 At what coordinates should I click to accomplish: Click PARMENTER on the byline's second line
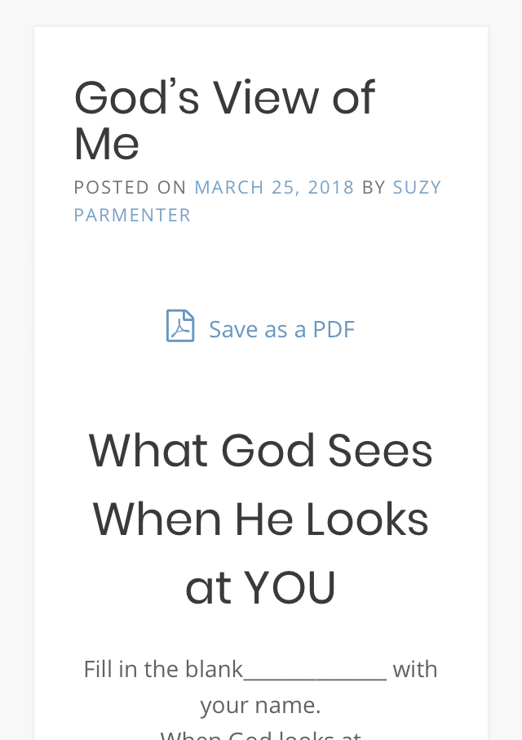click(132, 215)
